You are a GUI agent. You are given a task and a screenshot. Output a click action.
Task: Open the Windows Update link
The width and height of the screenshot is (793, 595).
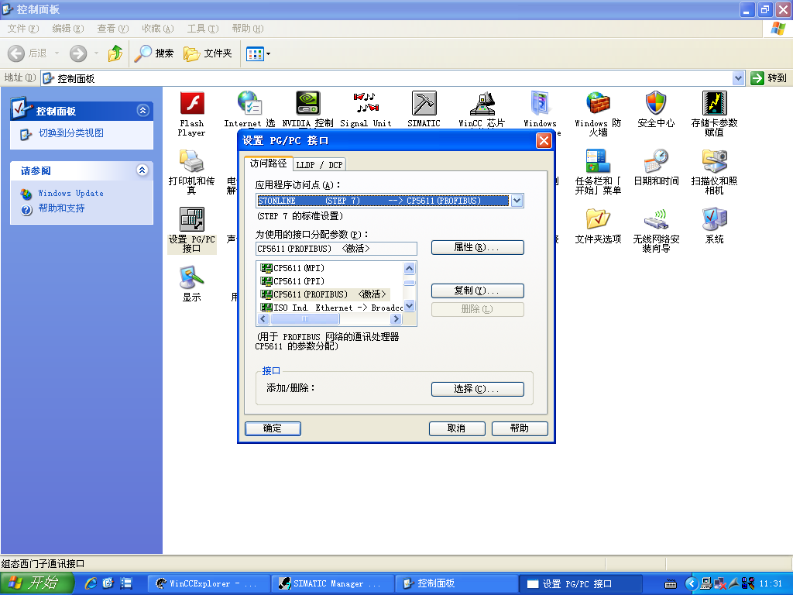pyautogui.click(x=70, y=193)
